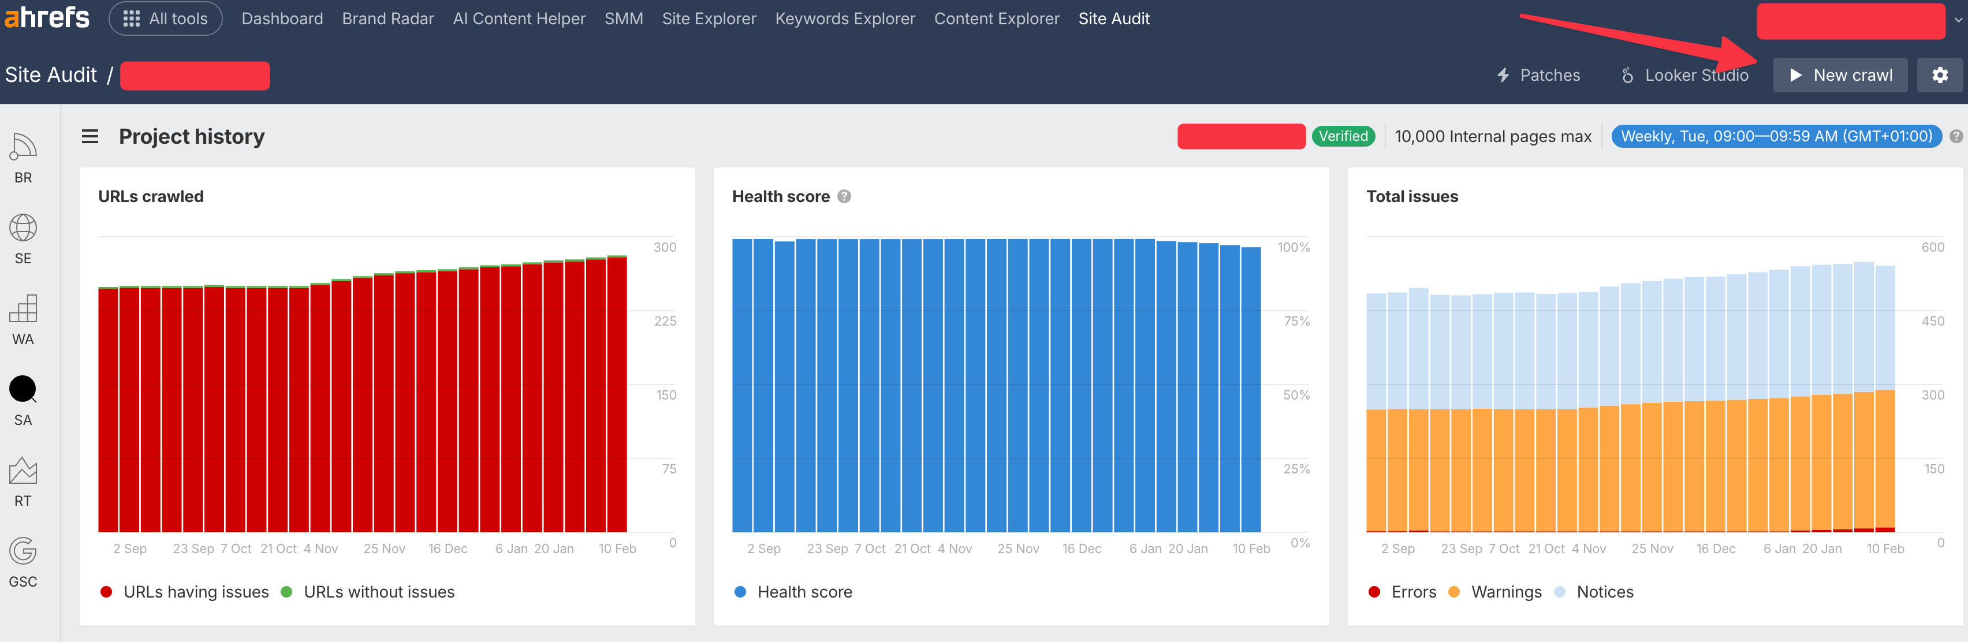The height and width of the screenshot is (642, 1968).
Task: Open project settings gear icon
Action: (1939, 75)
